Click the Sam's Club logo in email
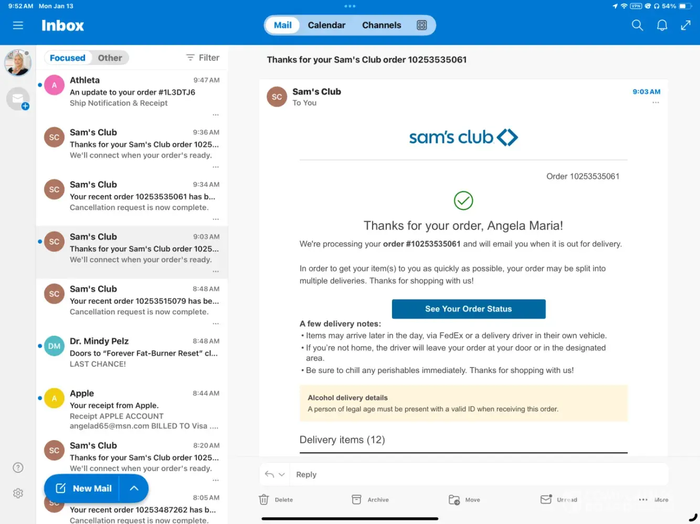 coord(463,137)
